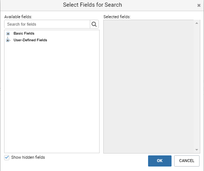The image size is (204, 171).
Task: Click the Selected fields scroll-down arrow
Action: click(x=197, y=150)
